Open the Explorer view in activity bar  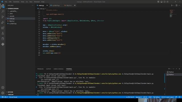(x=3, y=6)
